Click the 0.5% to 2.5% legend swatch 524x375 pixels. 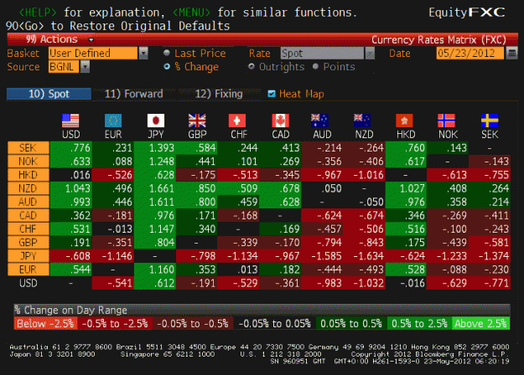coord(419,323)
